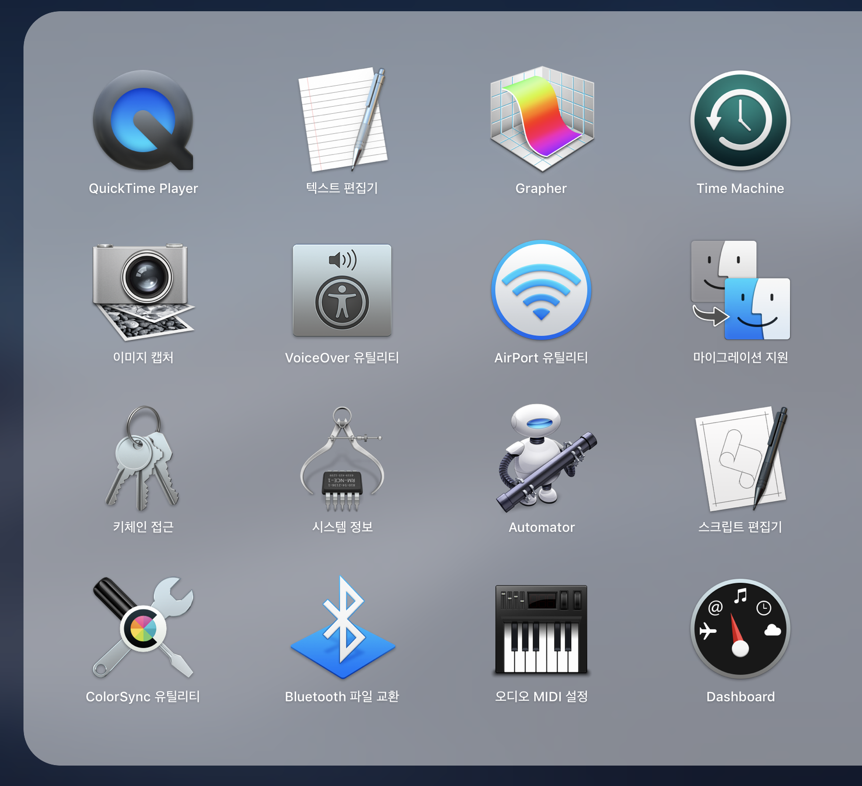Click the "오디오 MIDI 설정" label
862x786 pixels.
[541, 697]
